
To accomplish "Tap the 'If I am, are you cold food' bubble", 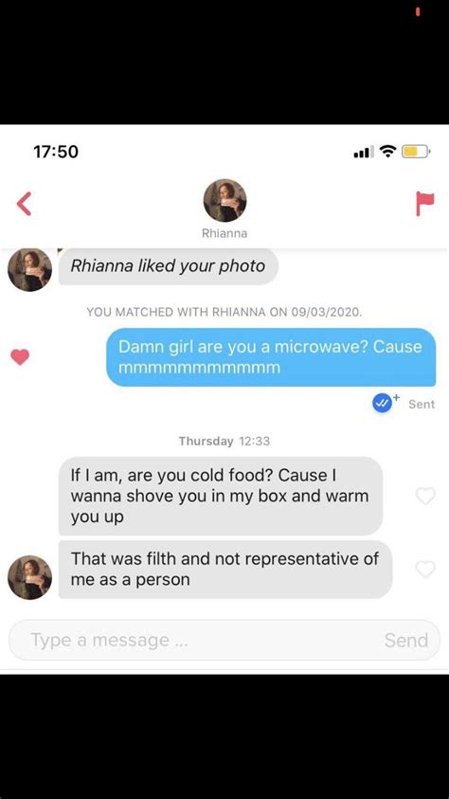I will tap(221, 496).
